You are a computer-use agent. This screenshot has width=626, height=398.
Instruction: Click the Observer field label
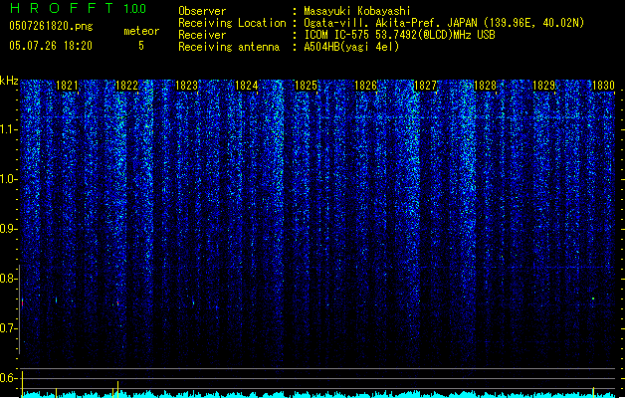tap(202, 11)
